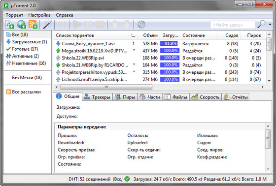
Task: Open the Настройка menu
Action: [x=39, y=15]
